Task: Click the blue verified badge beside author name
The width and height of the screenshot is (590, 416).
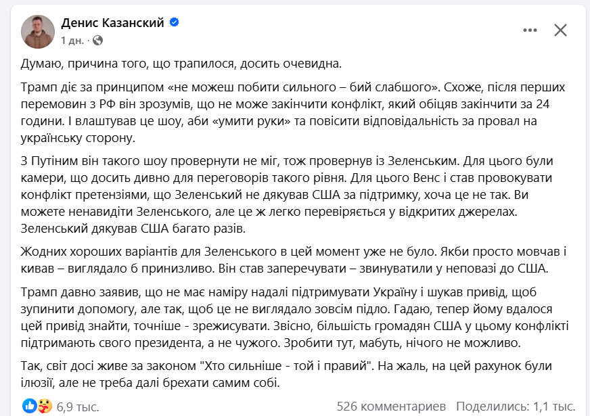Action: tap(175, 23)
